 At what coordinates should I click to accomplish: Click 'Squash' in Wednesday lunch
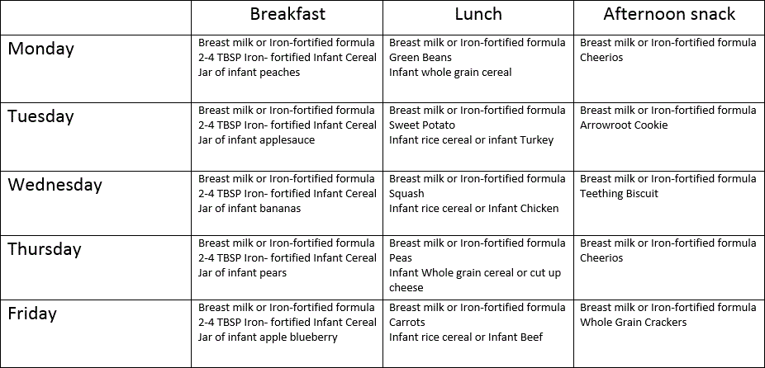pos(406,194)
